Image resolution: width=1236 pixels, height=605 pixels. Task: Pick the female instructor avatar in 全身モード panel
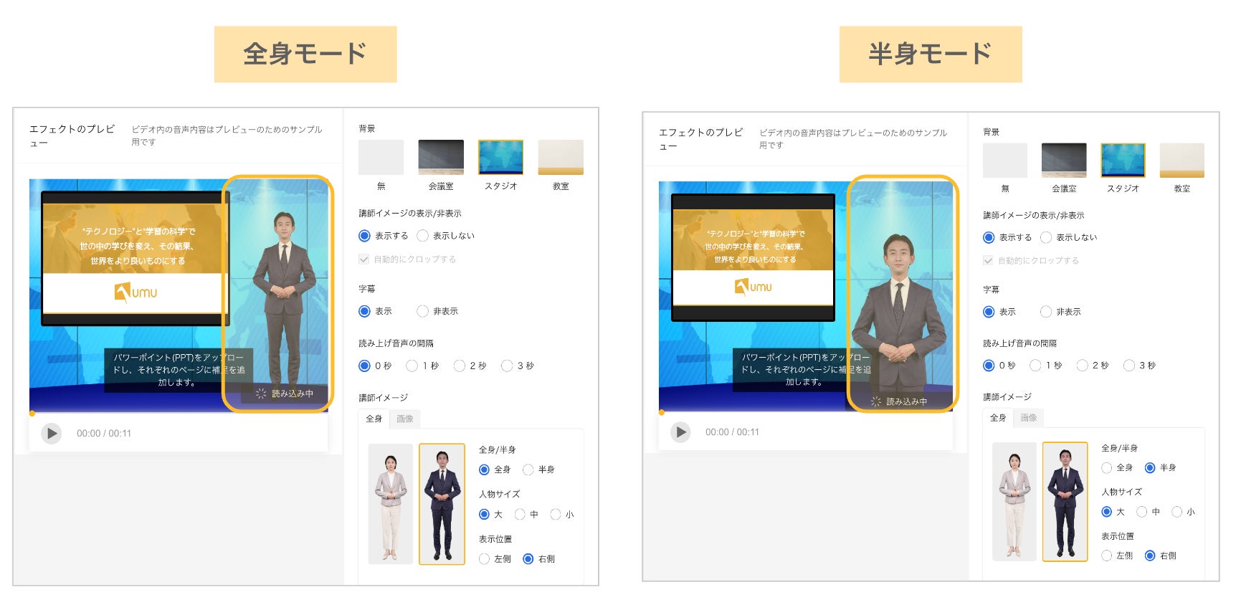pos(391,504)
